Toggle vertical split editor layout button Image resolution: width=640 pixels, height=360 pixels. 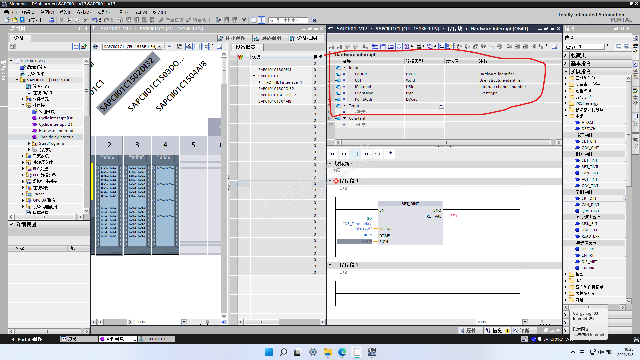(262, 20)
